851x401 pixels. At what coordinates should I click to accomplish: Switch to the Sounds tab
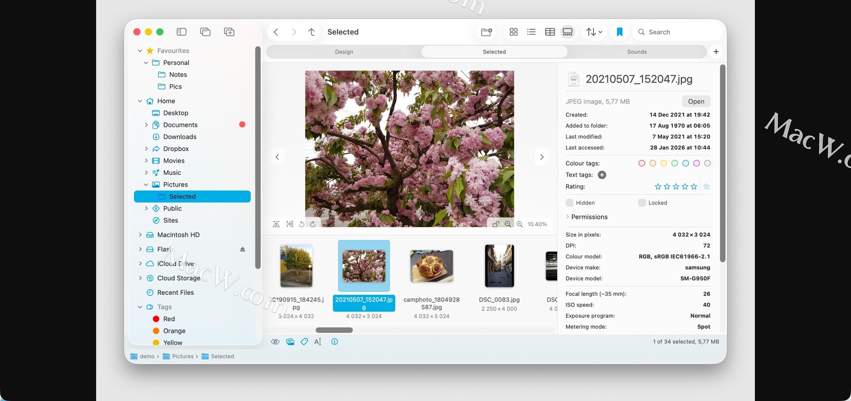(x=636, y=52)
